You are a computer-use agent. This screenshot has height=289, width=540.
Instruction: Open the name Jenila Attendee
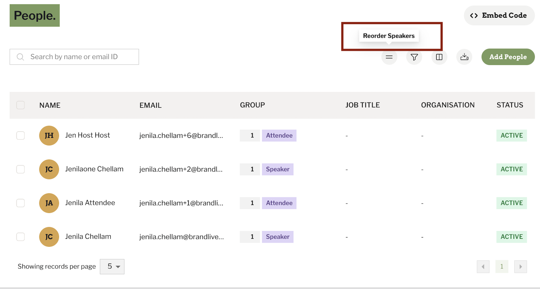(90, 203)
